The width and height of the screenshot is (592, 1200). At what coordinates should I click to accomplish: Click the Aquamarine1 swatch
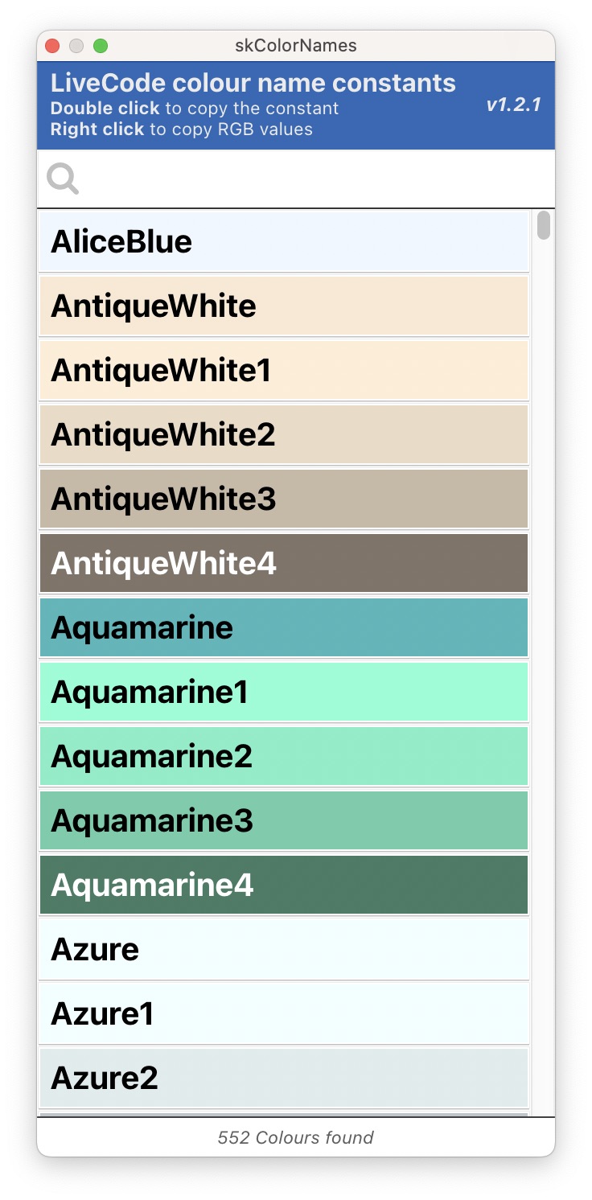tap(284, 692)
